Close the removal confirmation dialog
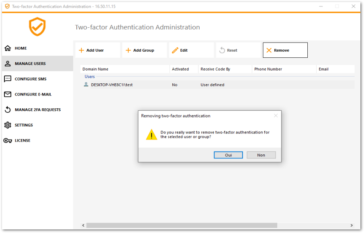This screenshot has width=364, height=233. point(276,115)
